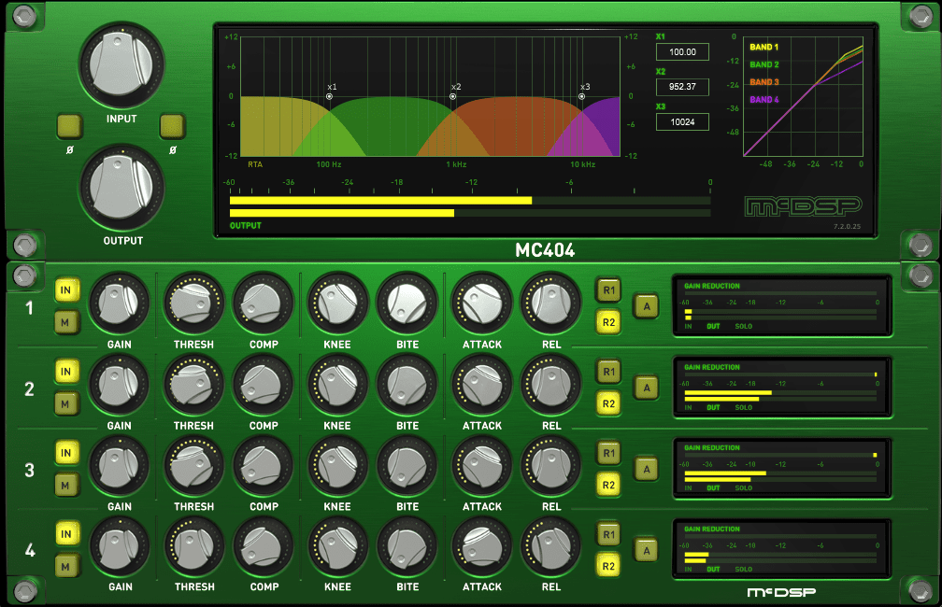Click band 3 GAIN knob

pos(119,466)
